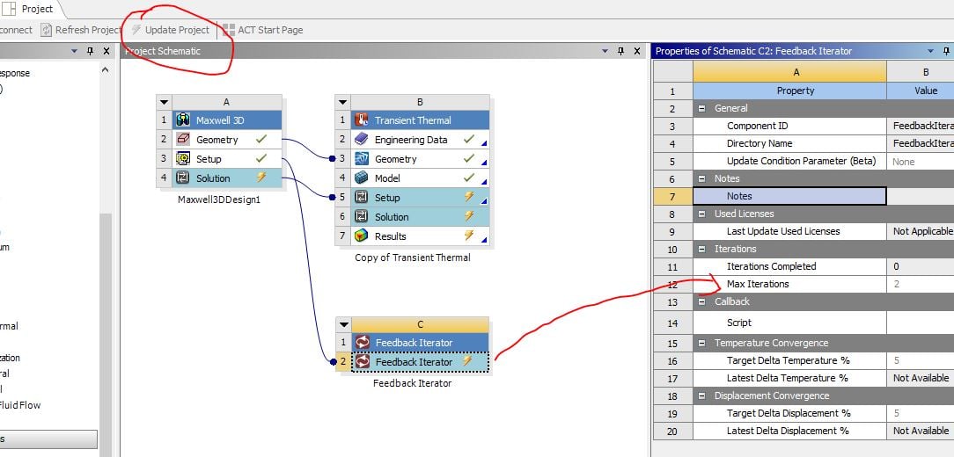Close the Toolbox panel
Viewport: 954px width, 457px height.
[106, 51]
